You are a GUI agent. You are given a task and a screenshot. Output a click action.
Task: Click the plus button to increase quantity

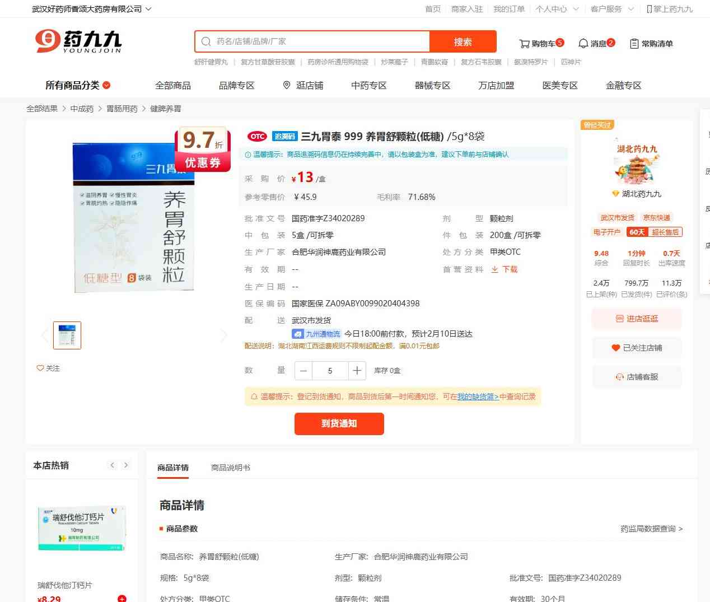pyautogui.click(x=357, y=371)
